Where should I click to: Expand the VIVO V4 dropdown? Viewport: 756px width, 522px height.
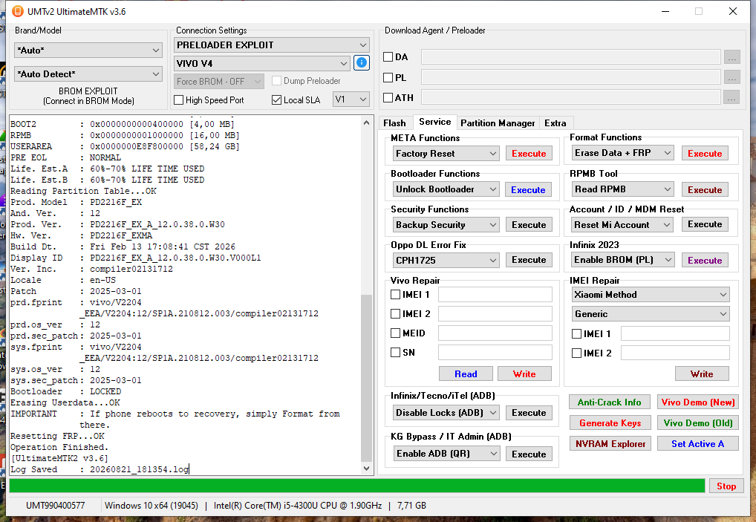click(262, 63)
